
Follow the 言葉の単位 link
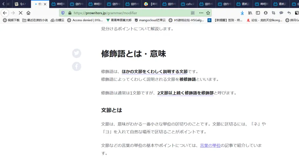click(210, 145)
